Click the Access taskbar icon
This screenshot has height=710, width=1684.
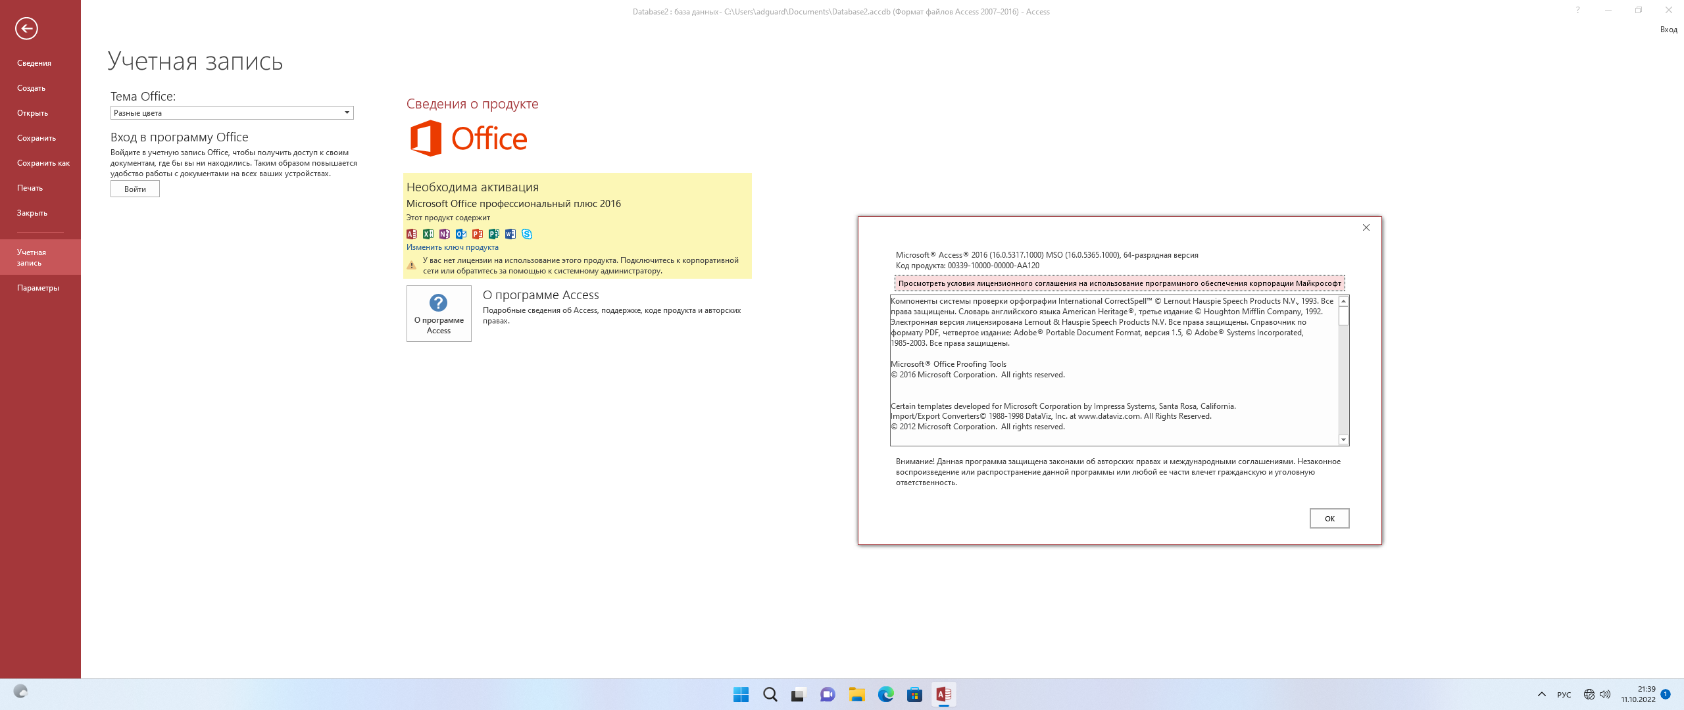tap(943, 694)
